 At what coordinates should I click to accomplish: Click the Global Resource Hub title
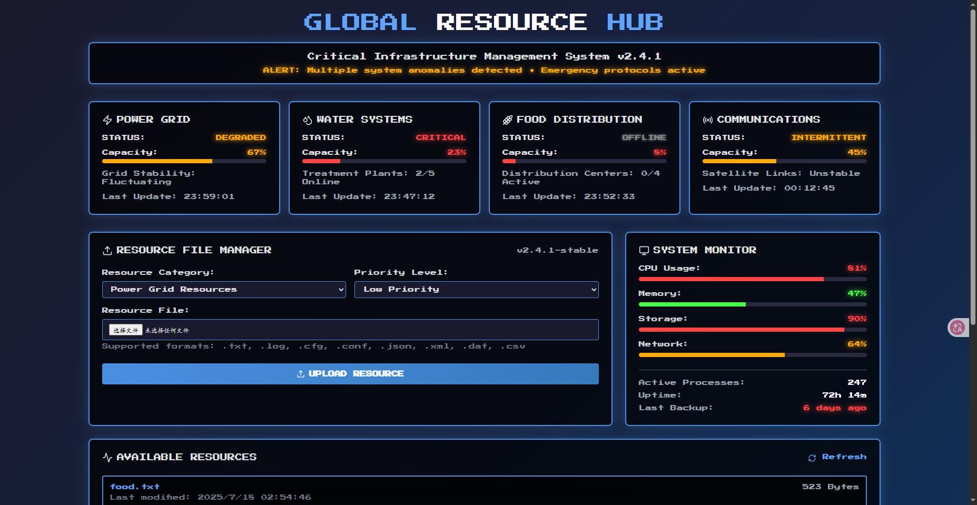pyautogui.click(x=483, y=22)
